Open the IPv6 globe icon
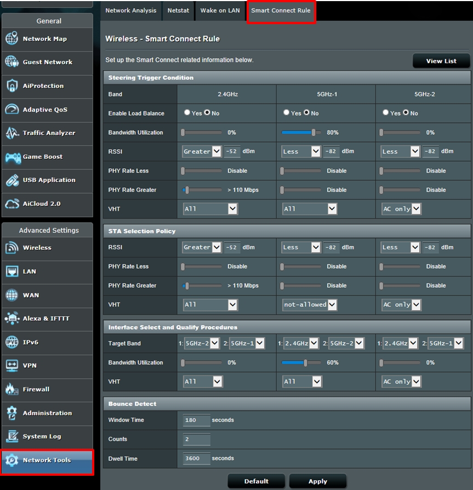This screenshot has height=490, width=473. coord(12,342)
